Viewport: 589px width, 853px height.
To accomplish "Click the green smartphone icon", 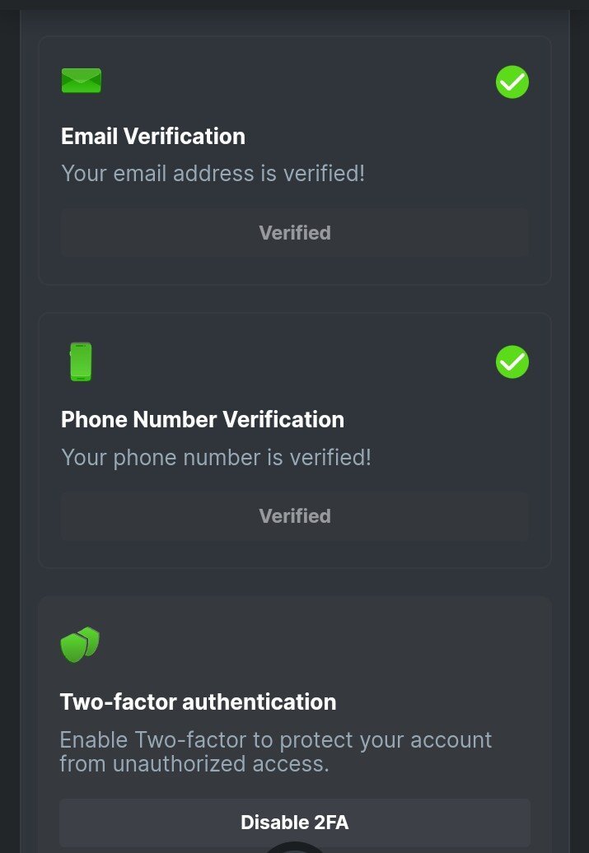I will (81, 362).
